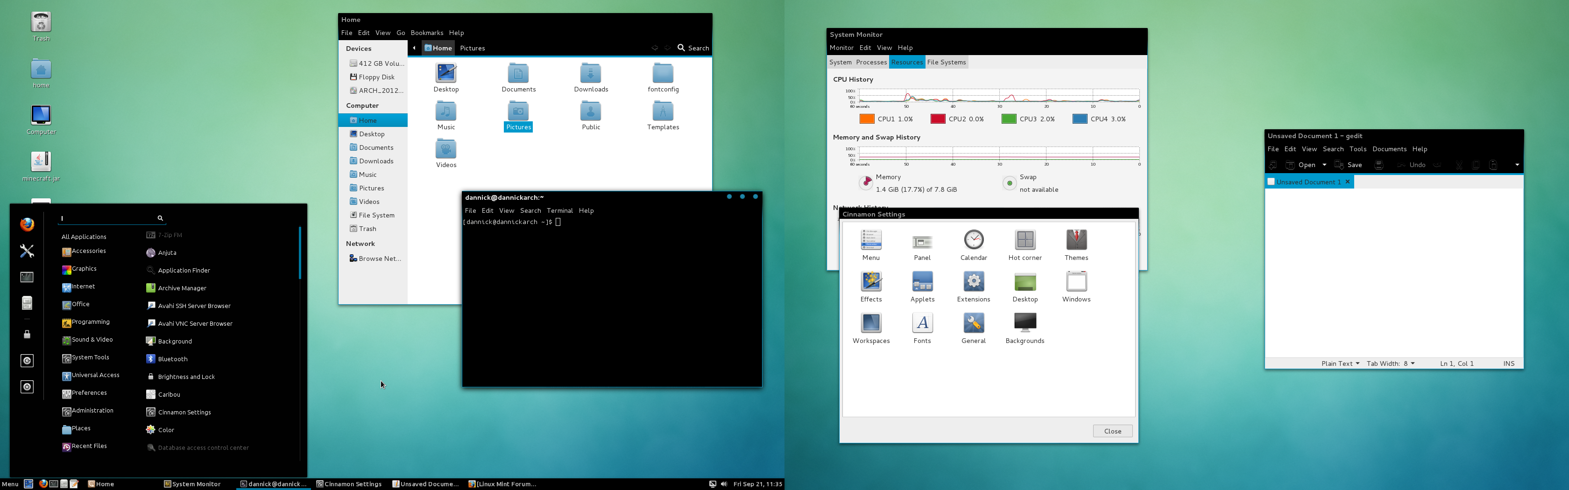The image size is (1569, 490).
Task: Open Backgrounds in Cinnamon Settings
Action: 1025,328
